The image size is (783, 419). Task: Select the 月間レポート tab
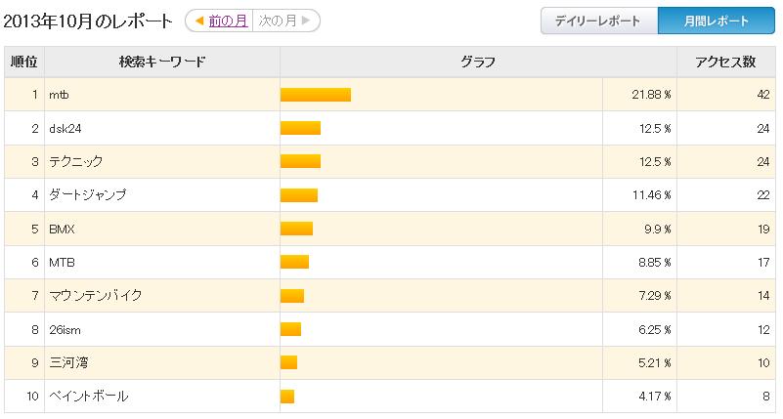[717, 21]
